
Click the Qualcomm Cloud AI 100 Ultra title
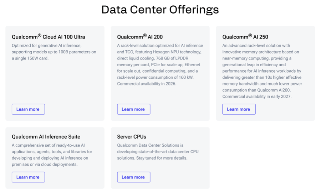point(48,37)
